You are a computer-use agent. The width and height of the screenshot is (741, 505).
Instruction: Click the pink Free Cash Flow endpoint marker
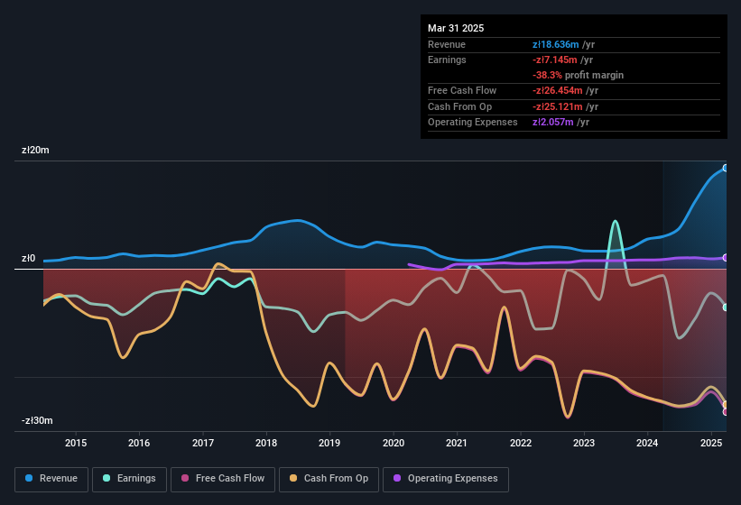pyautogui.click(x=726, y=411)
